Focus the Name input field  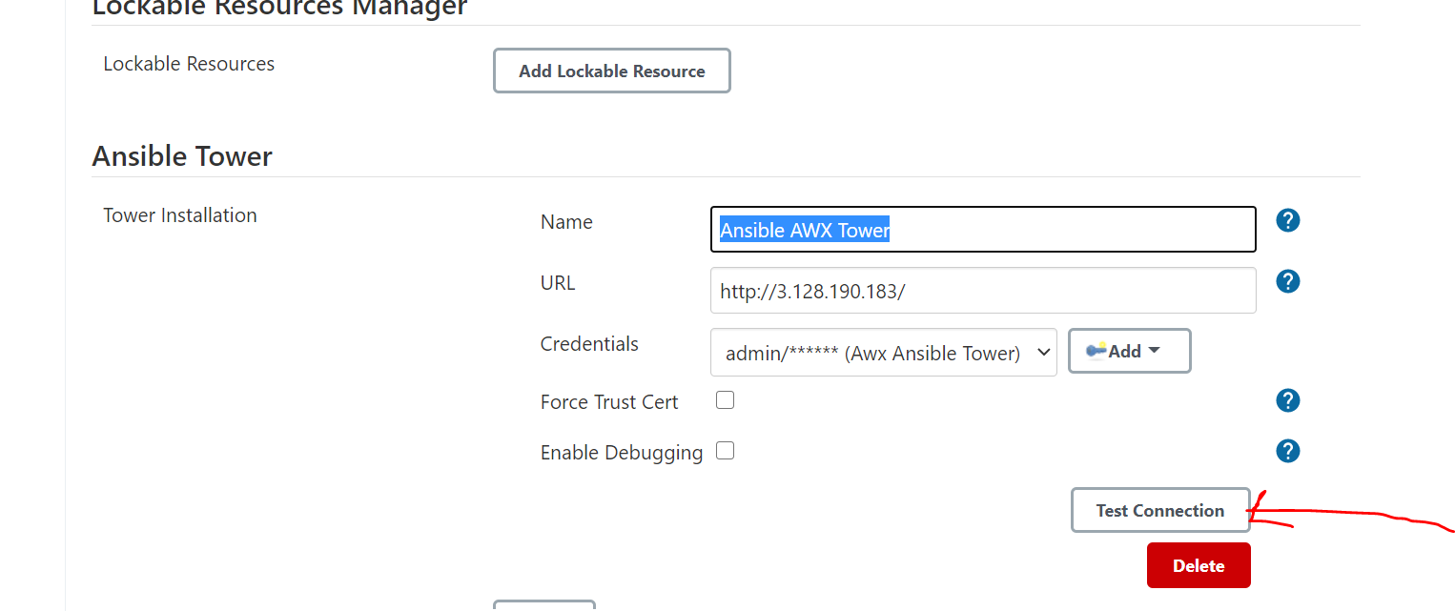click(x=983, y=230)
